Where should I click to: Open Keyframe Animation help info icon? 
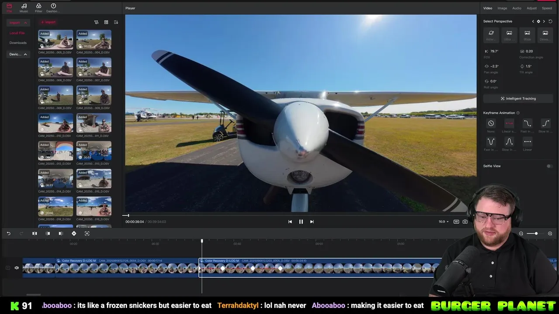[x=518, y=113]
